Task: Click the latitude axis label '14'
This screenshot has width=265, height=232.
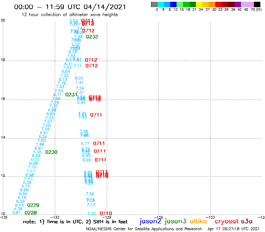Action: (x=3, y=137)
